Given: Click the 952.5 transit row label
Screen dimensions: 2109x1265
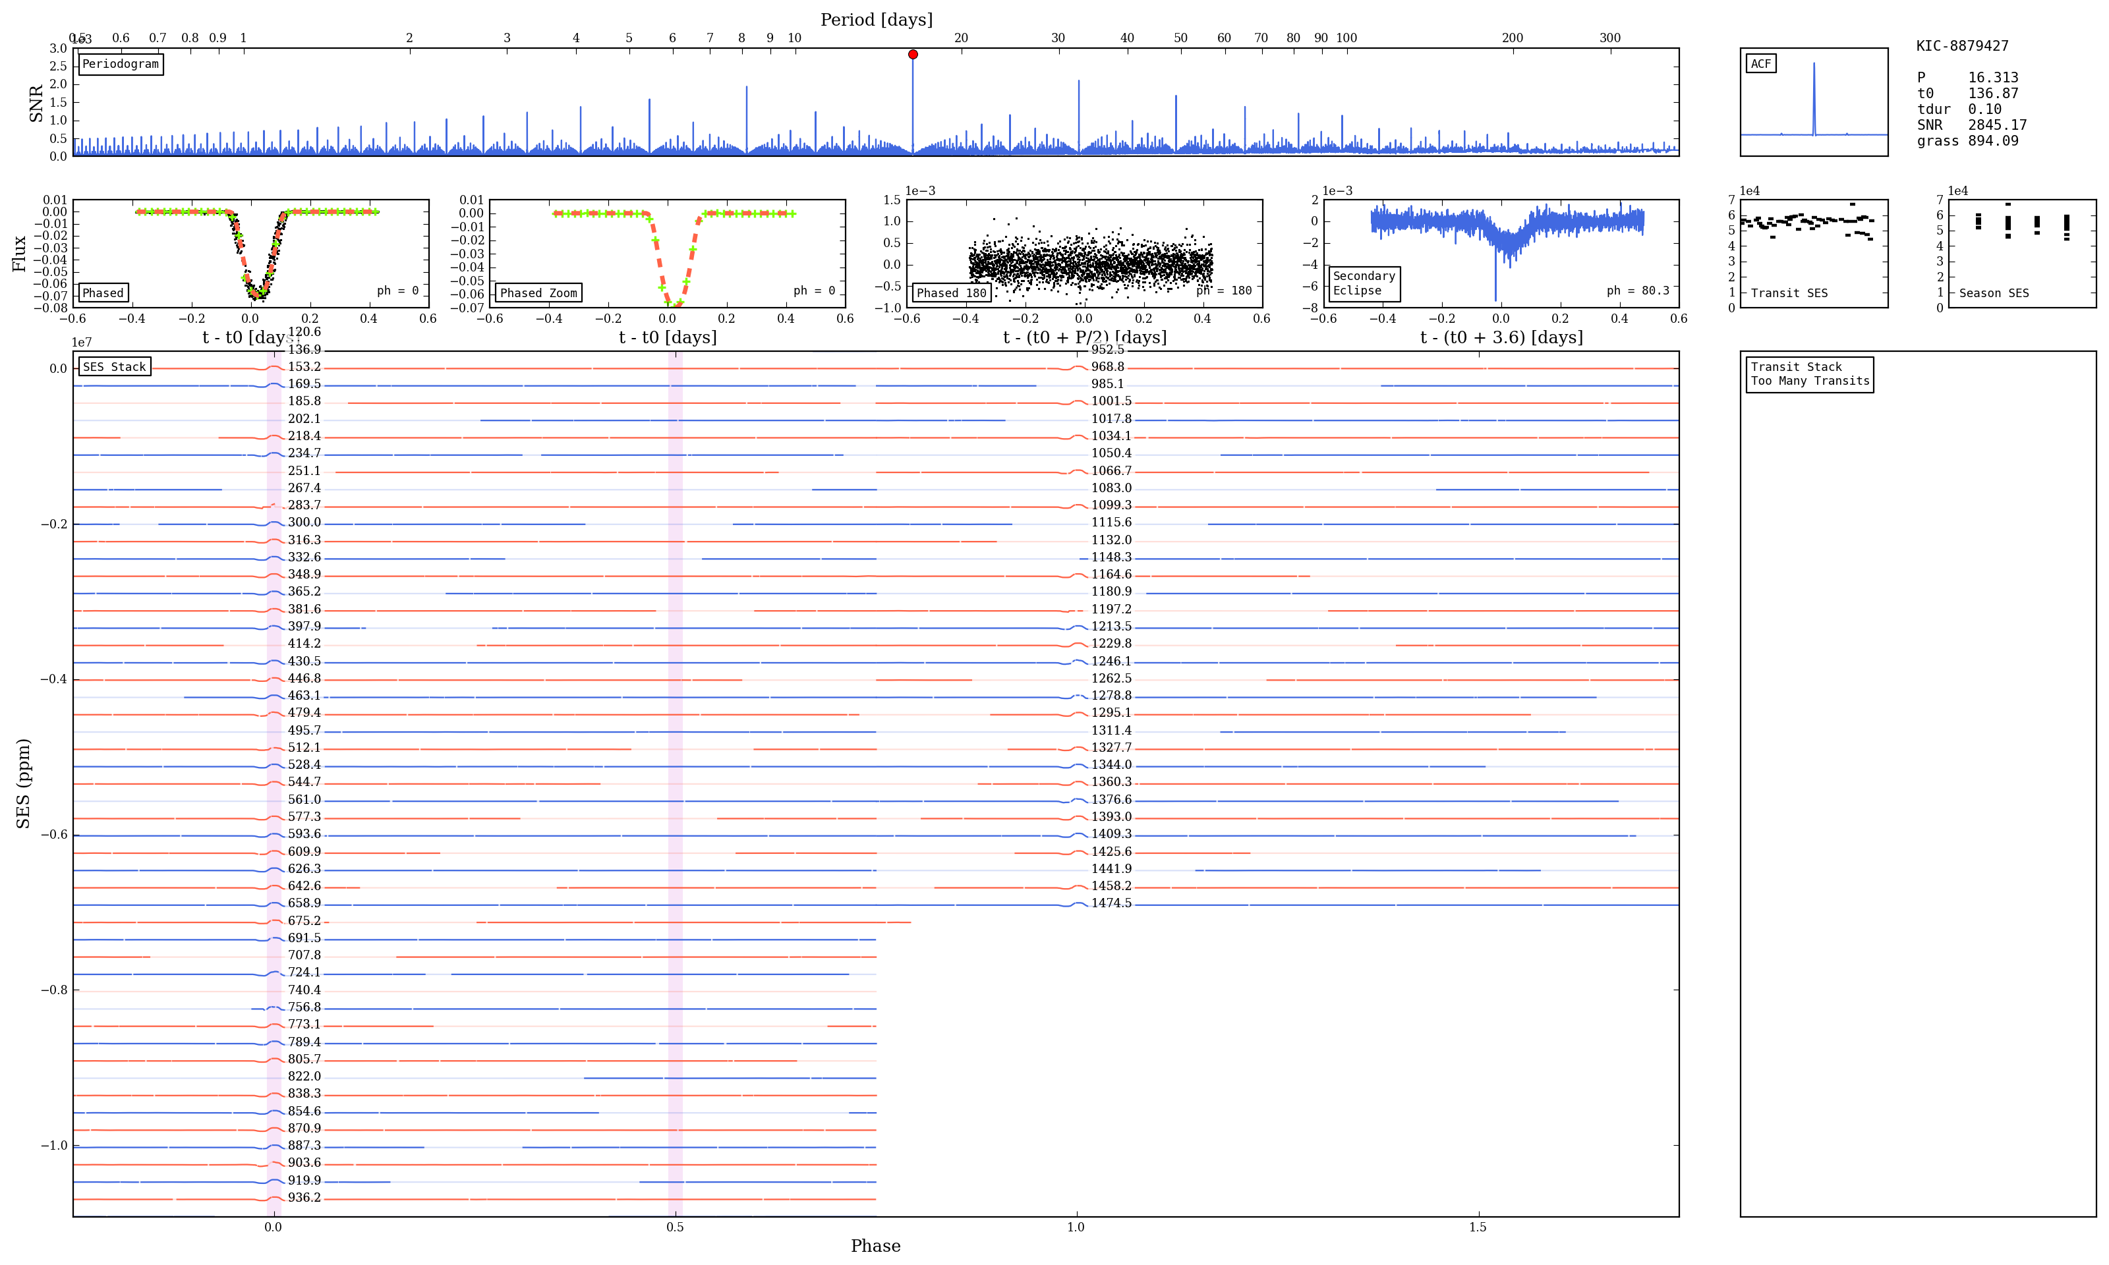Looking at the screenshot, I should pos(1107,349).
